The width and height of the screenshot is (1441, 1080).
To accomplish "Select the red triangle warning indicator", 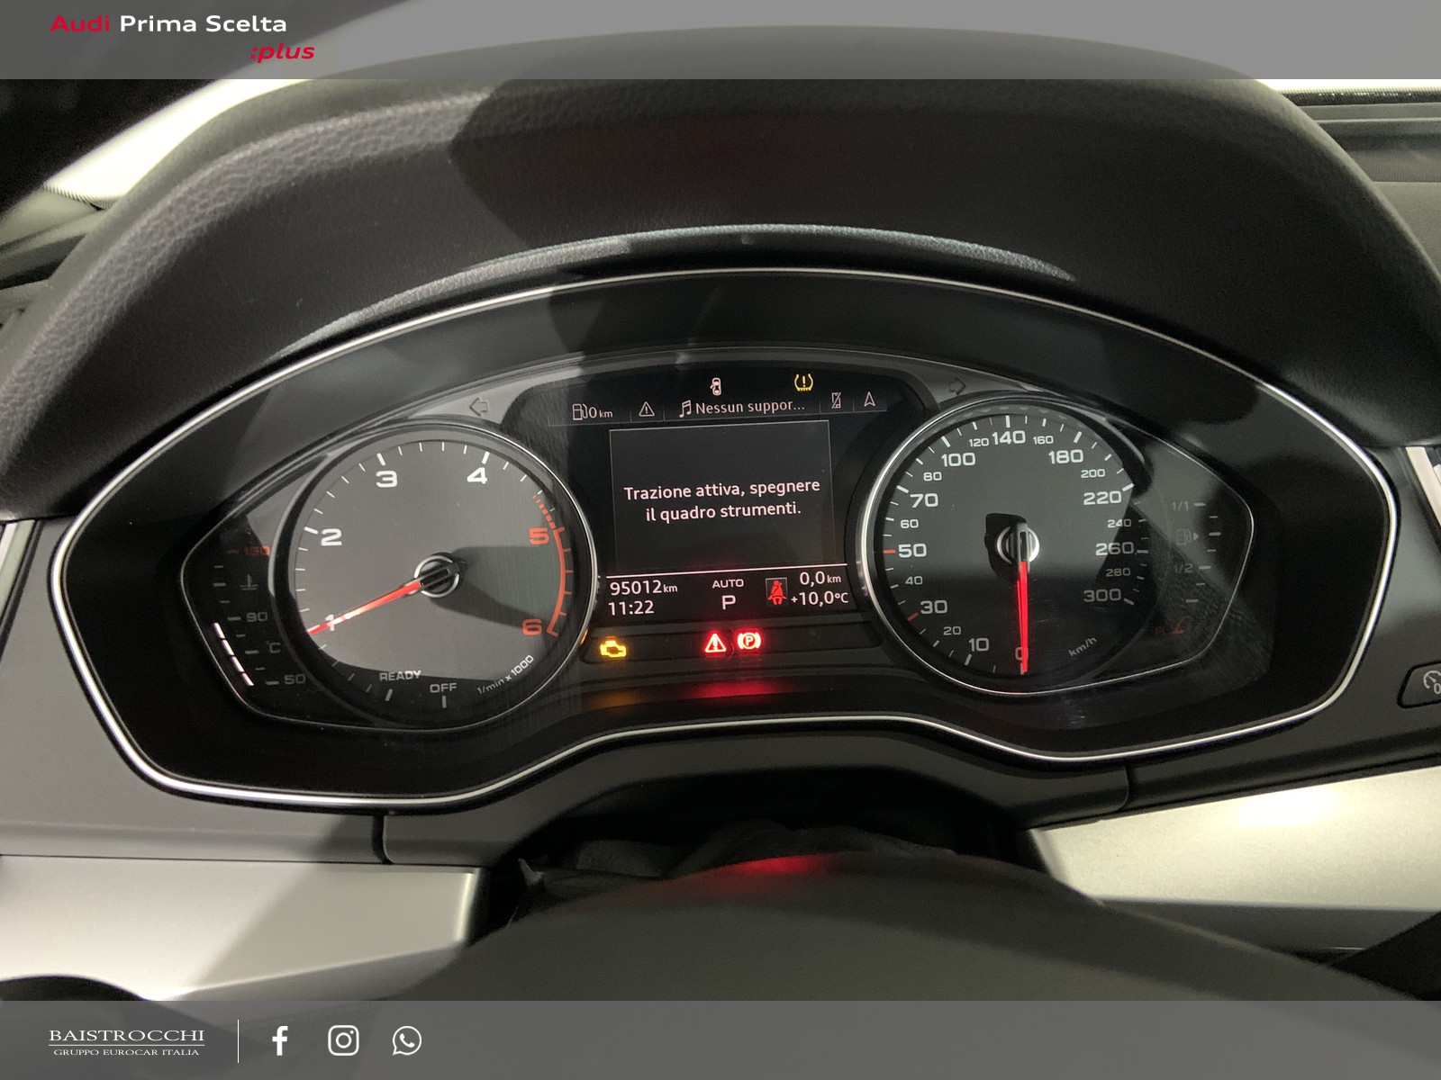I will point(715,643).
